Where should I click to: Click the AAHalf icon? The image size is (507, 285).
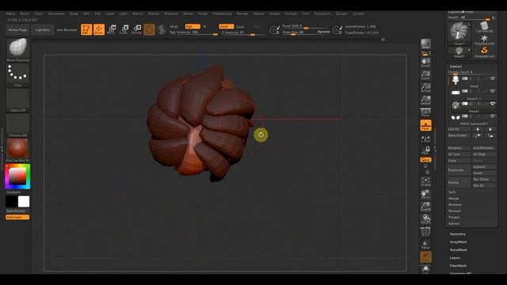tap(425, 101)
